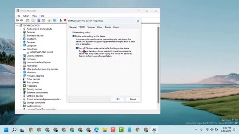Click the Device Manager taskbar icon
Image resolution: width=239 pixels, height=134 pixels.
(154, 130)
